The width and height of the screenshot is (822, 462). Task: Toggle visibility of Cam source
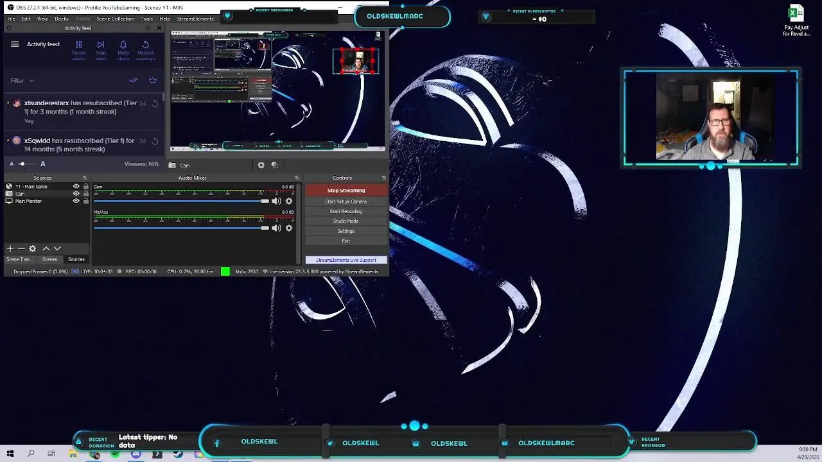pyautogui.click(x=76, y=194)
